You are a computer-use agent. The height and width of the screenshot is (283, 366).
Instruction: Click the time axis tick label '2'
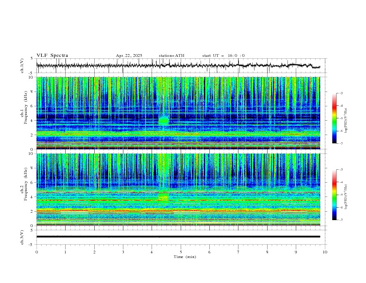pyautogui.click(x=94, y=252)
